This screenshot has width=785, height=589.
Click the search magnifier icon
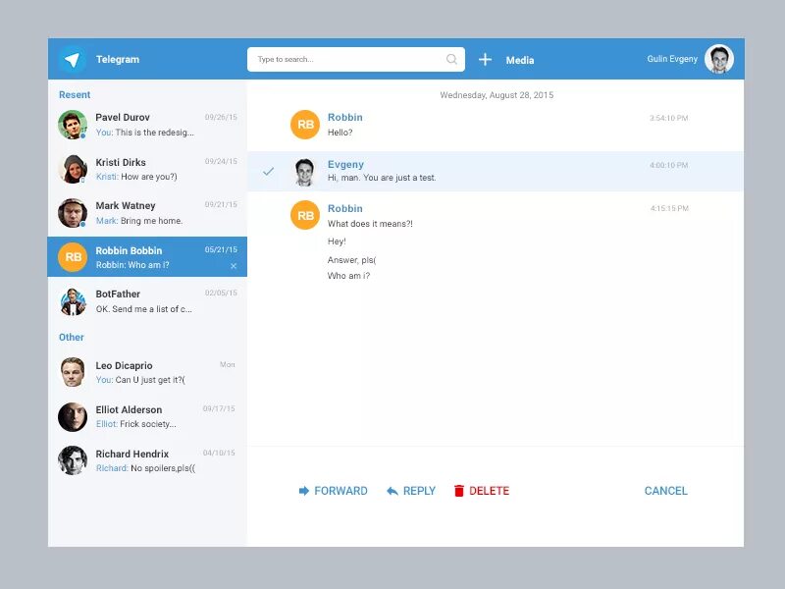click(451, 59)
